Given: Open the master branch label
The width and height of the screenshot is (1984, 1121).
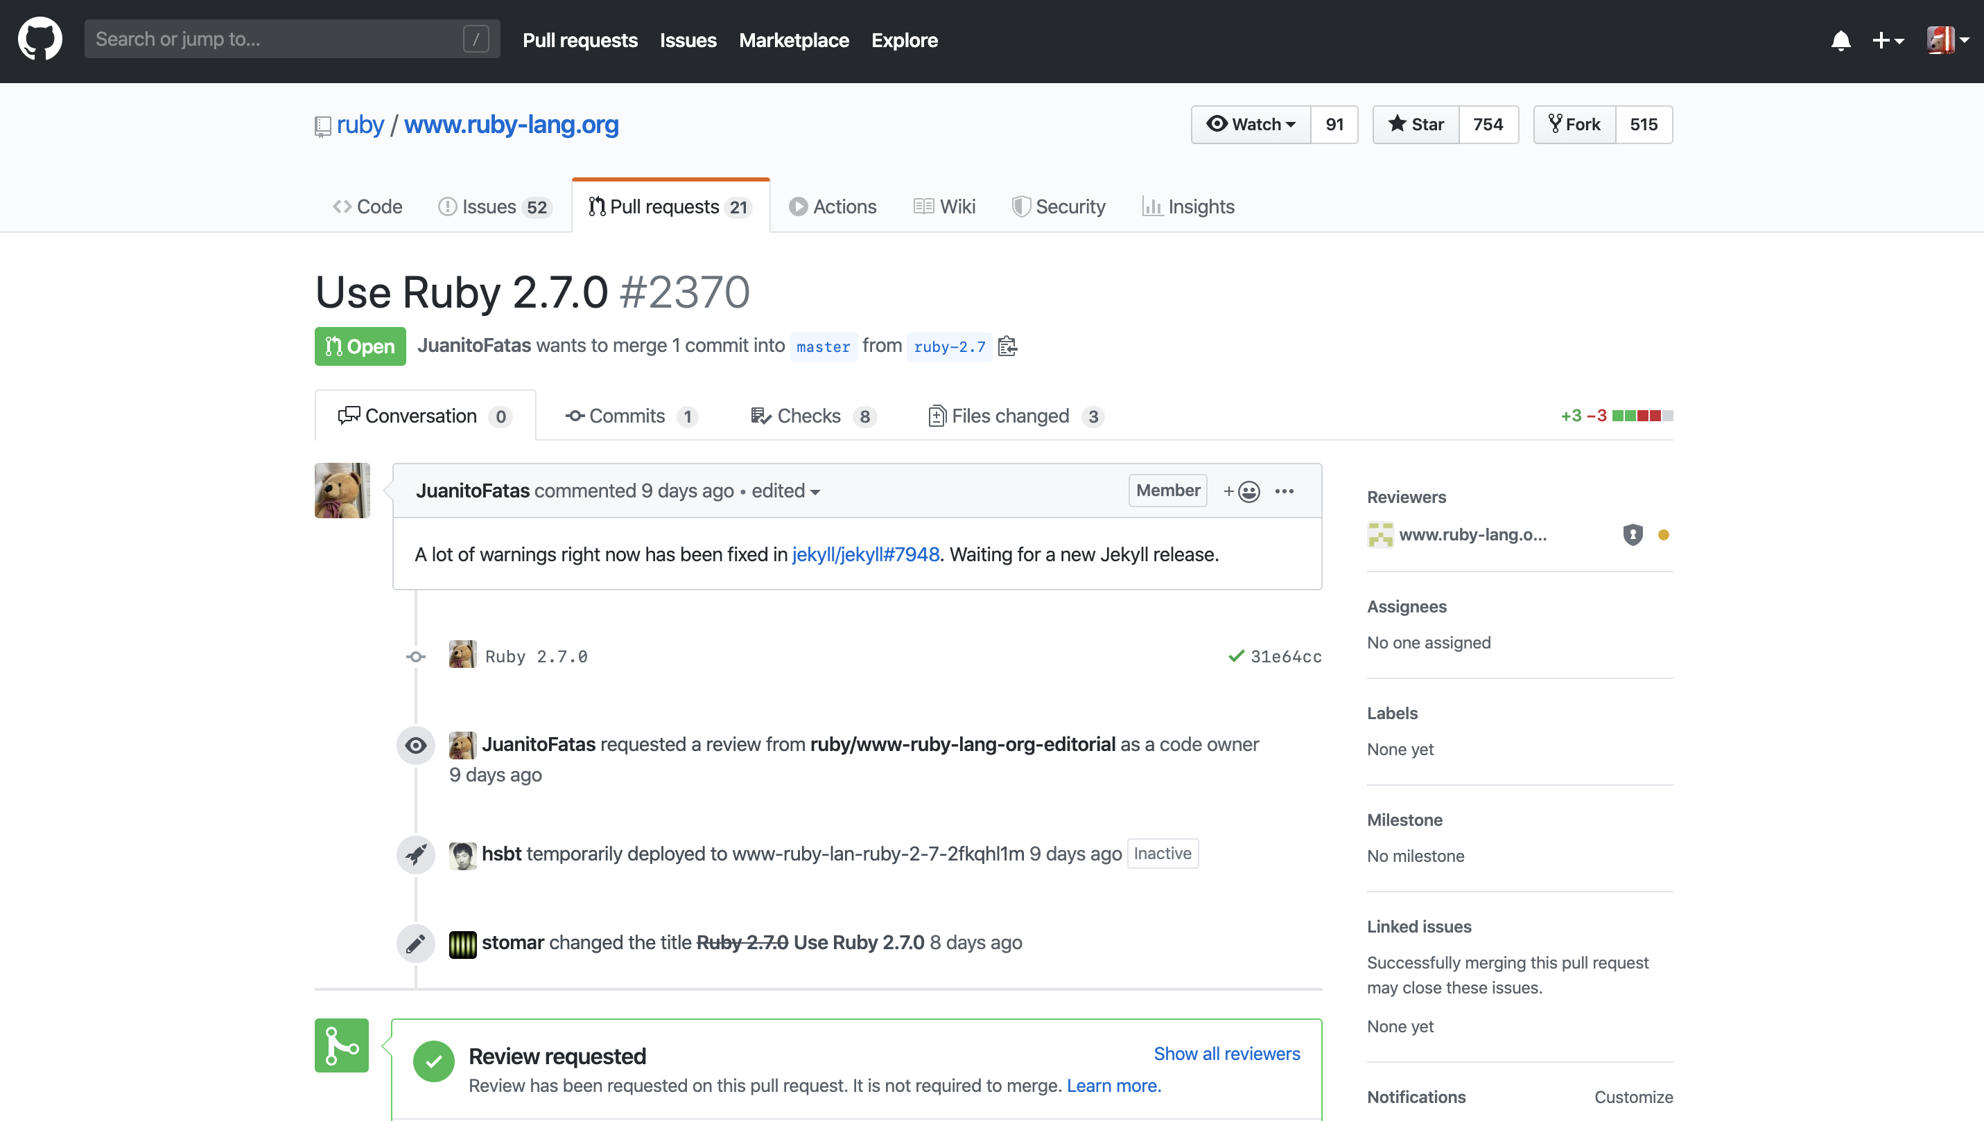Looking at the screenshot, I should (x=823, y=346).
